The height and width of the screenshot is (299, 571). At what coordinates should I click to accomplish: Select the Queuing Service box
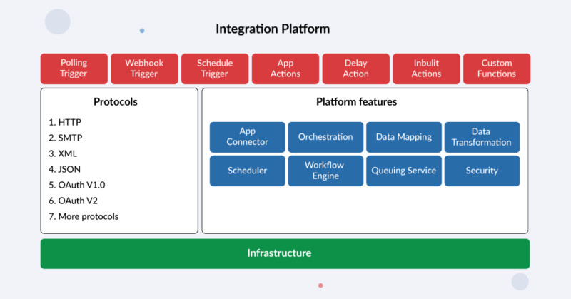tap(403, 171)
